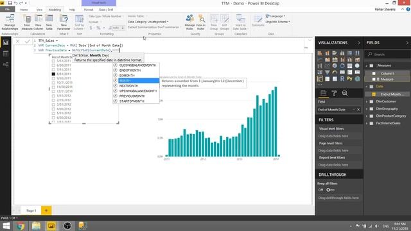
Task: Pick the funnel visual icon
Action: (x=328, y=73)
